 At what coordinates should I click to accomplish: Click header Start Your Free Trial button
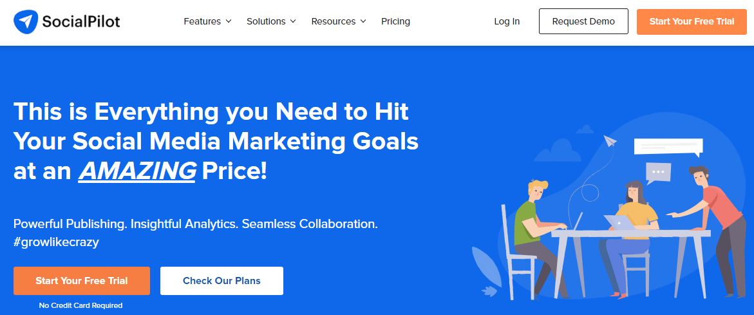692,21
